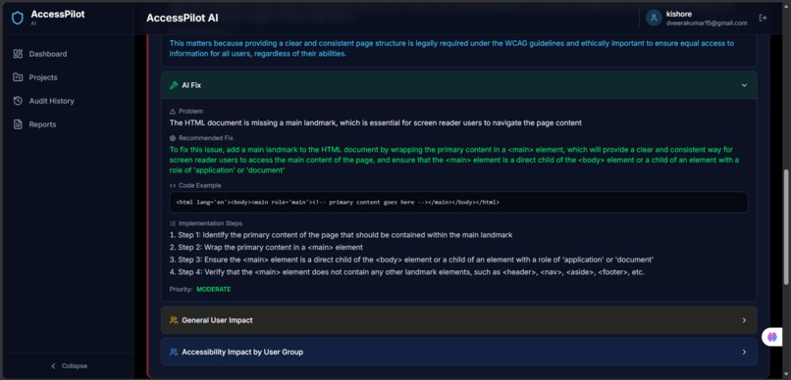Click the AccessPilot AI page heading

tap(183, 19)
